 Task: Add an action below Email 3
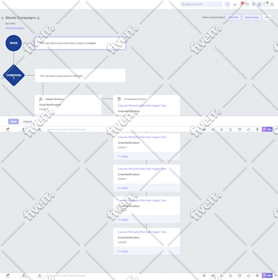(123, 156)
